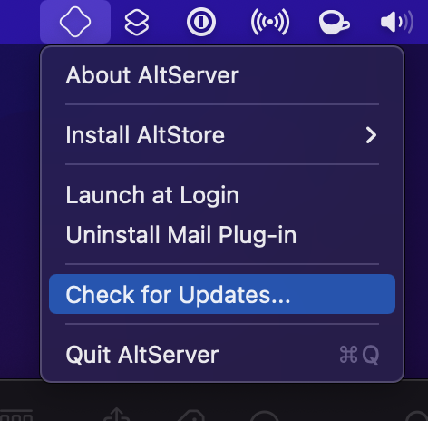
Task: Open the volume speaker menu bar icon
Action: pos(397,22)
